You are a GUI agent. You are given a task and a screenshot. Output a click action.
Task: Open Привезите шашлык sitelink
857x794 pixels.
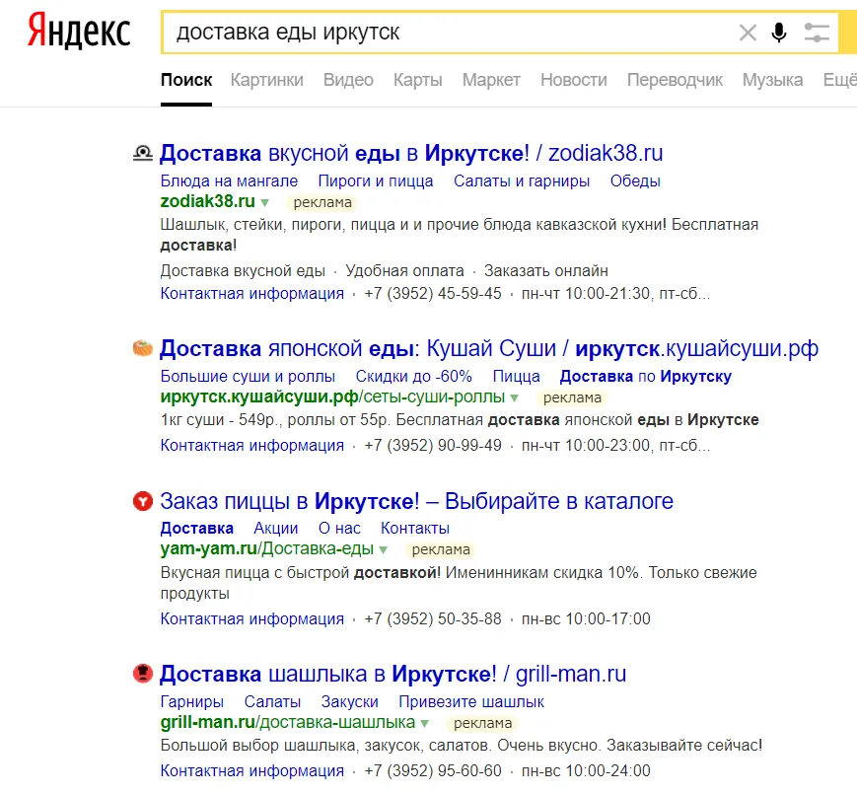coord(471,701)
